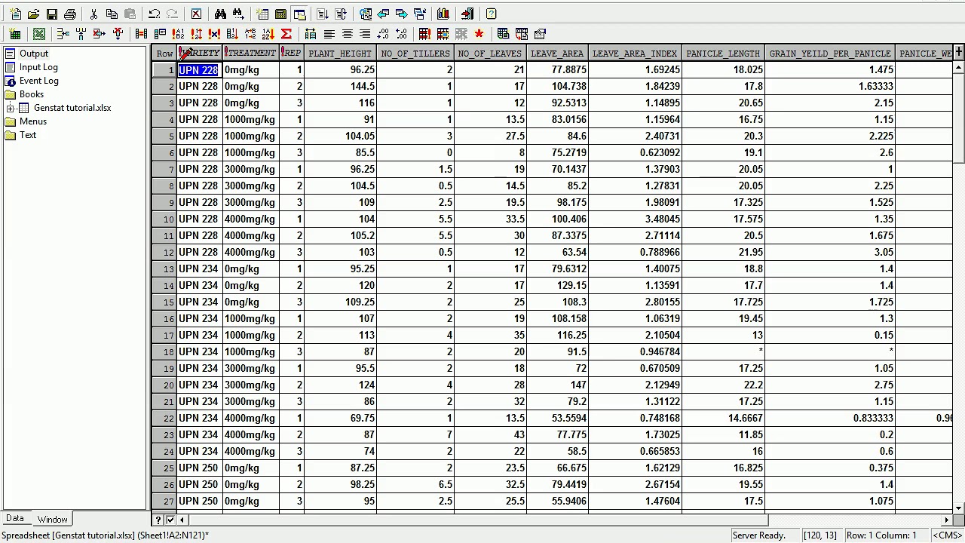Click the boxed X close-window icon in the top toolbar
Viewport: 965px width, 543px height.
(x=196, y=14)
